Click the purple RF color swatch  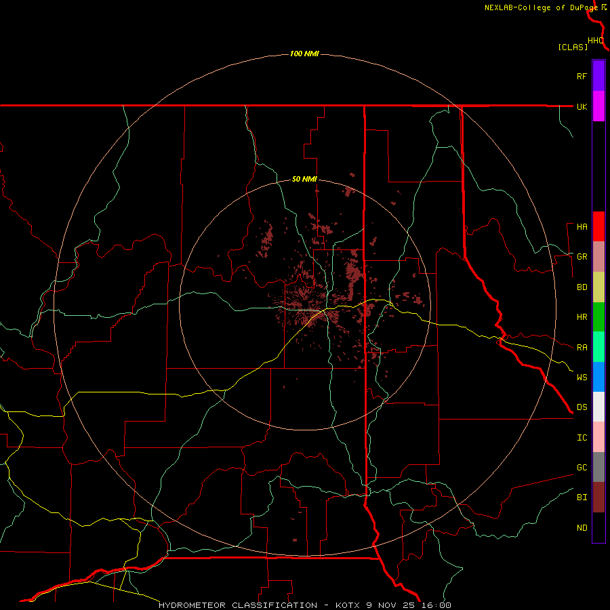pos(598,76)
